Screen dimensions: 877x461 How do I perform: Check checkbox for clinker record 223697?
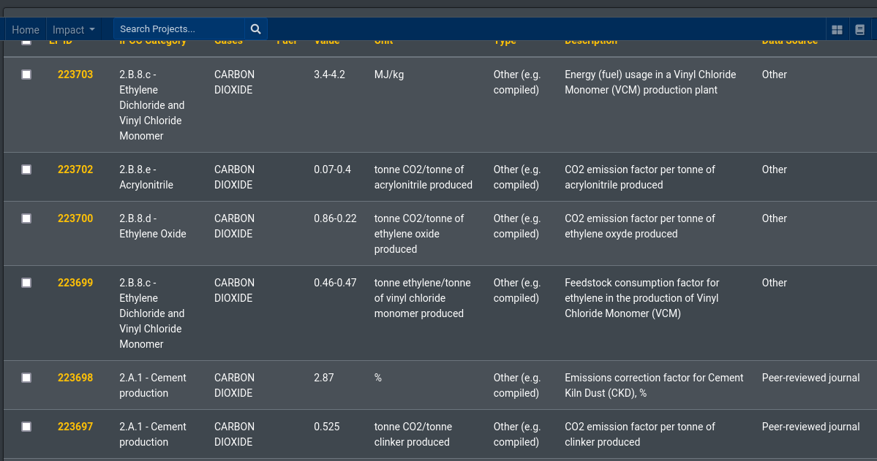[x=26, y=427]
